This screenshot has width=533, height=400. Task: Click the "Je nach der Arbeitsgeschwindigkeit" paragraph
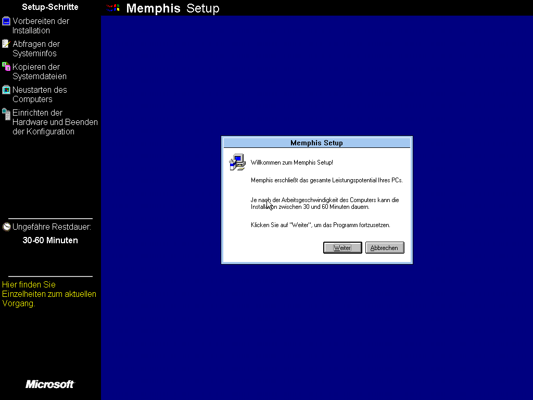click(x=325, y=204)
